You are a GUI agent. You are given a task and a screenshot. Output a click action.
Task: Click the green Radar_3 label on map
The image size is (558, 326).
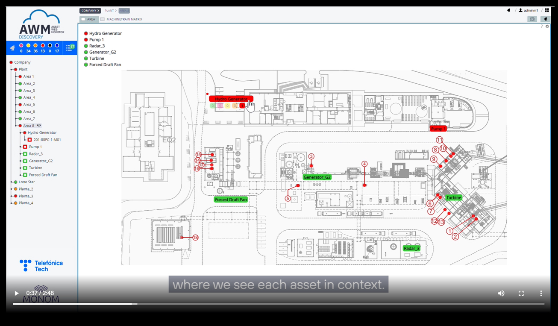click(411, 248)
